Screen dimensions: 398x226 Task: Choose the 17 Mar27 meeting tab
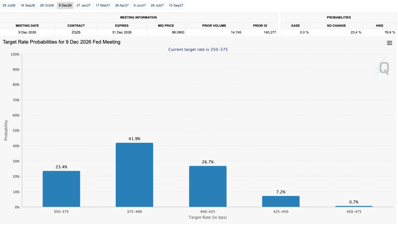point(103,5)
